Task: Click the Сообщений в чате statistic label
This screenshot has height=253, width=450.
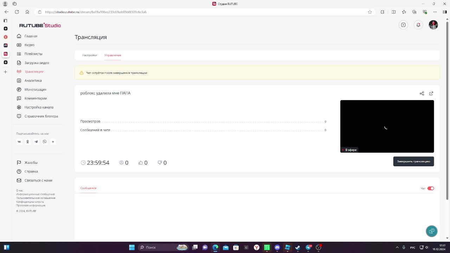Action: pos(95,130)
